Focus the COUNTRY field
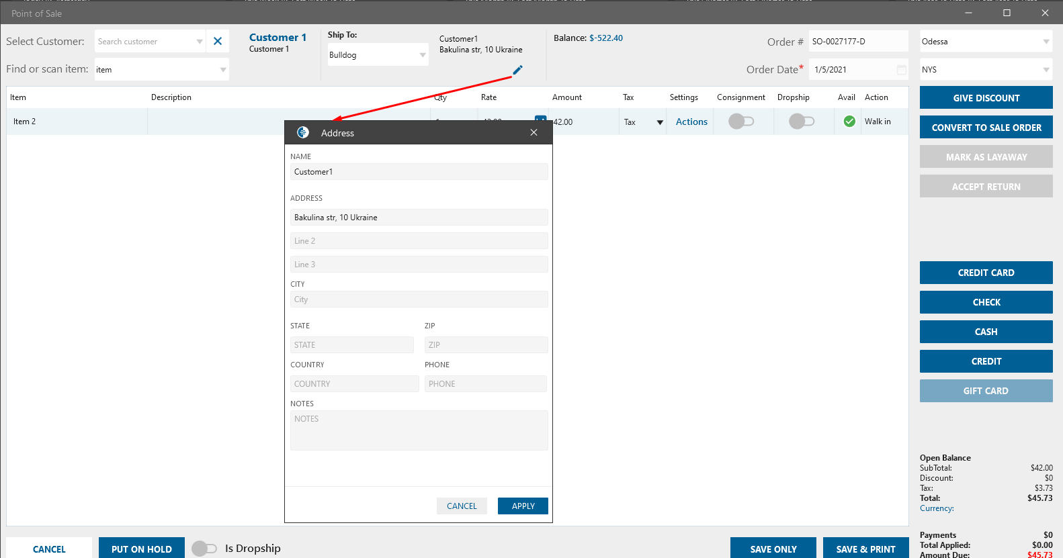The image size is (1063, 558). [x=355, y=384]
